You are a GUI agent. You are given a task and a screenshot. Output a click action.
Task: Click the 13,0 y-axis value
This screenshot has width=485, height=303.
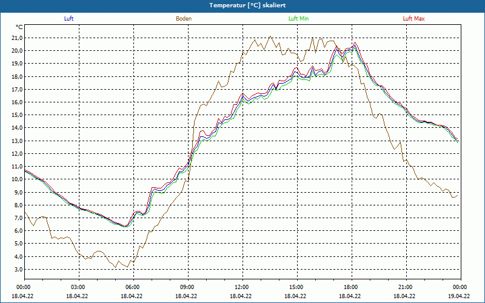16,141
